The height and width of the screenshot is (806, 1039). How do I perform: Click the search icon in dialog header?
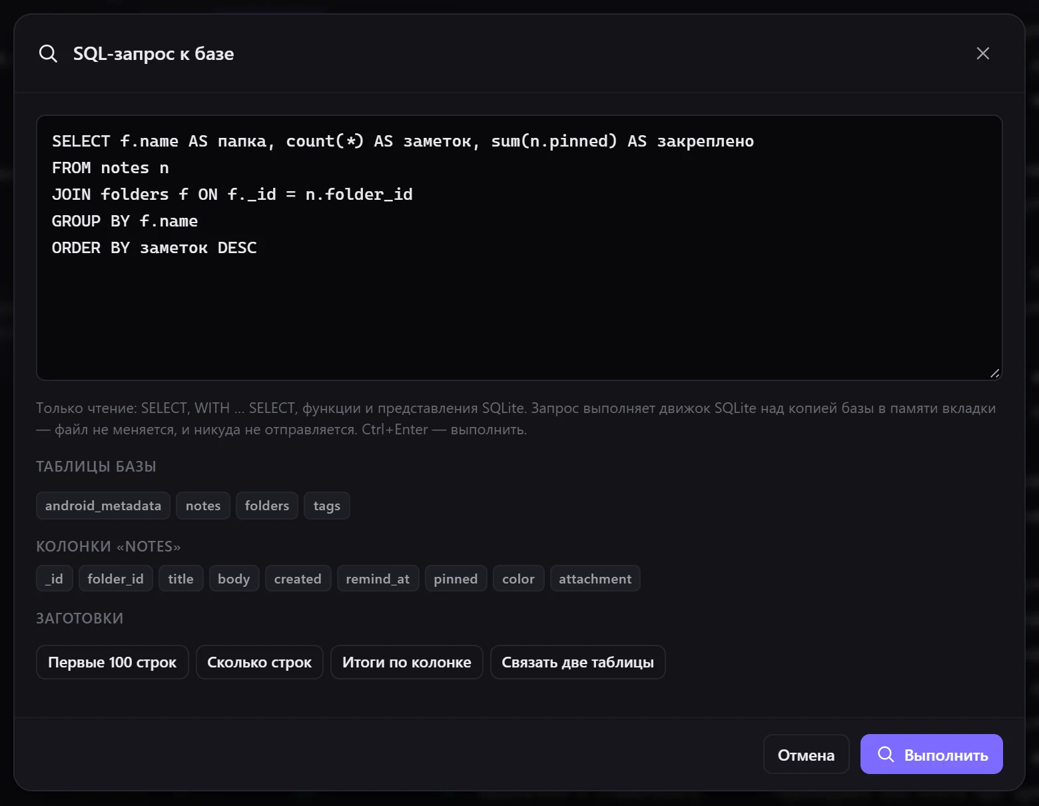49,54
